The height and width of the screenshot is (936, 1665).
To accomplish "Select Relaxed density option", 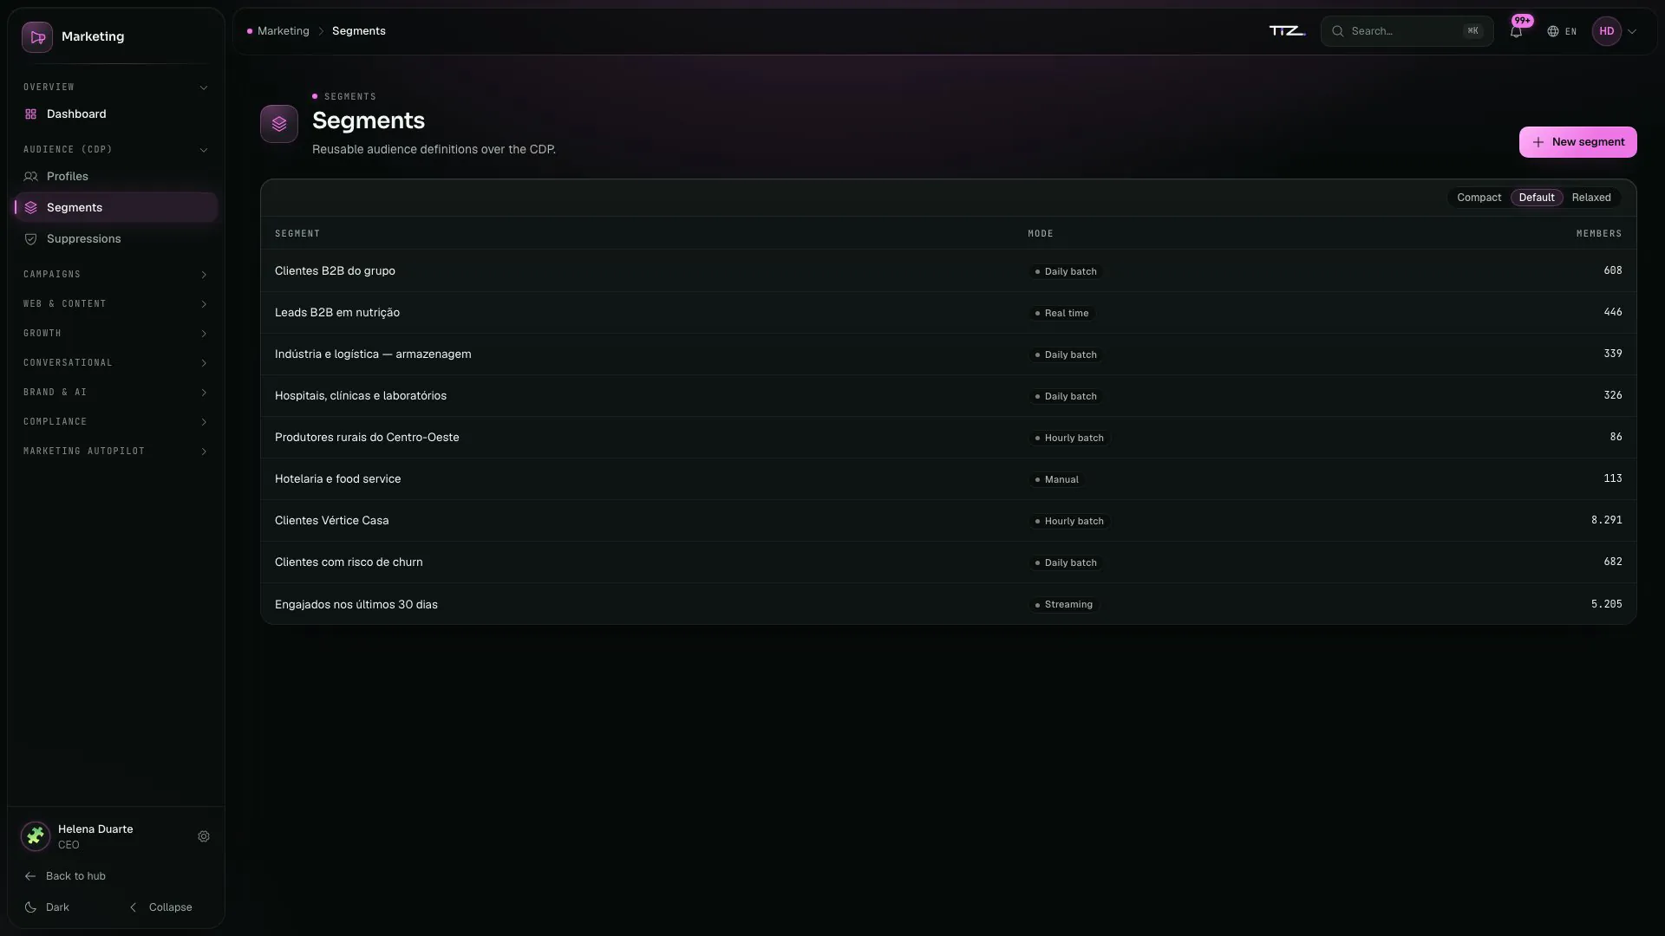I will 1591,198.
